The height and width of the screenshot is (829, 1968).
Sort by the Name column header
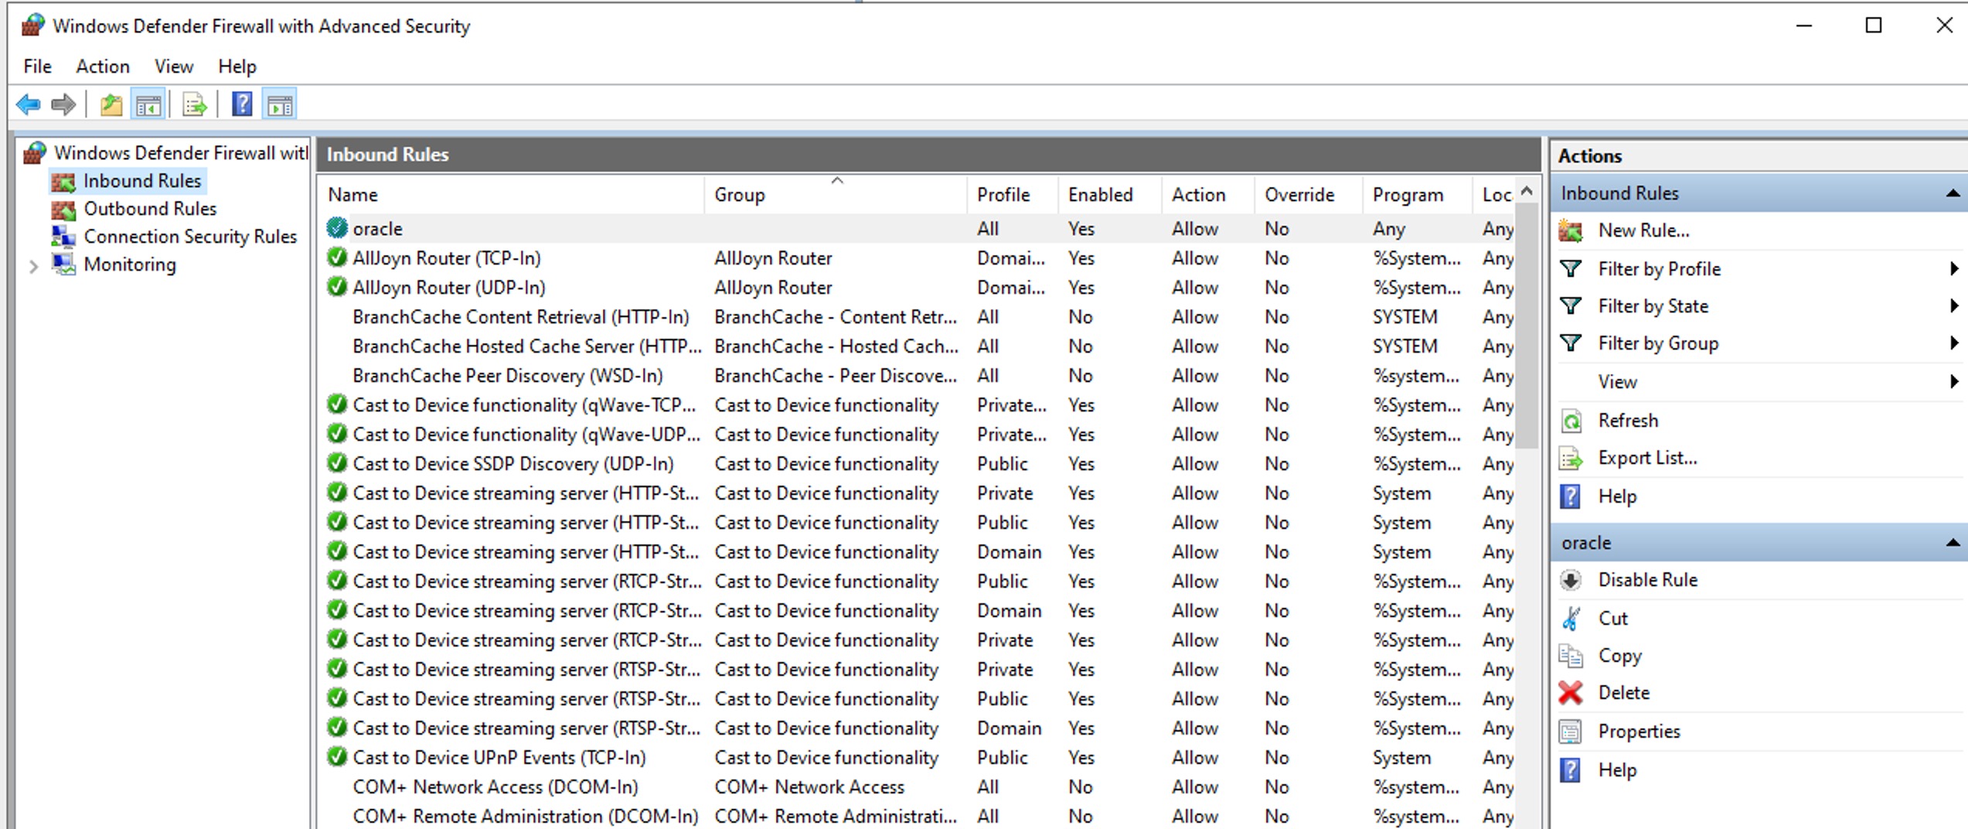point(512,195)
